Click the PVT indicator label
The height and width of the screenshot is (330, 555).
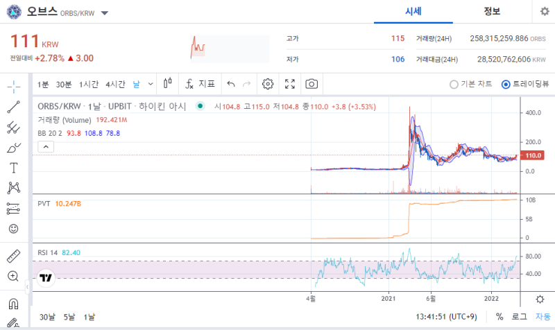(44, 204)
